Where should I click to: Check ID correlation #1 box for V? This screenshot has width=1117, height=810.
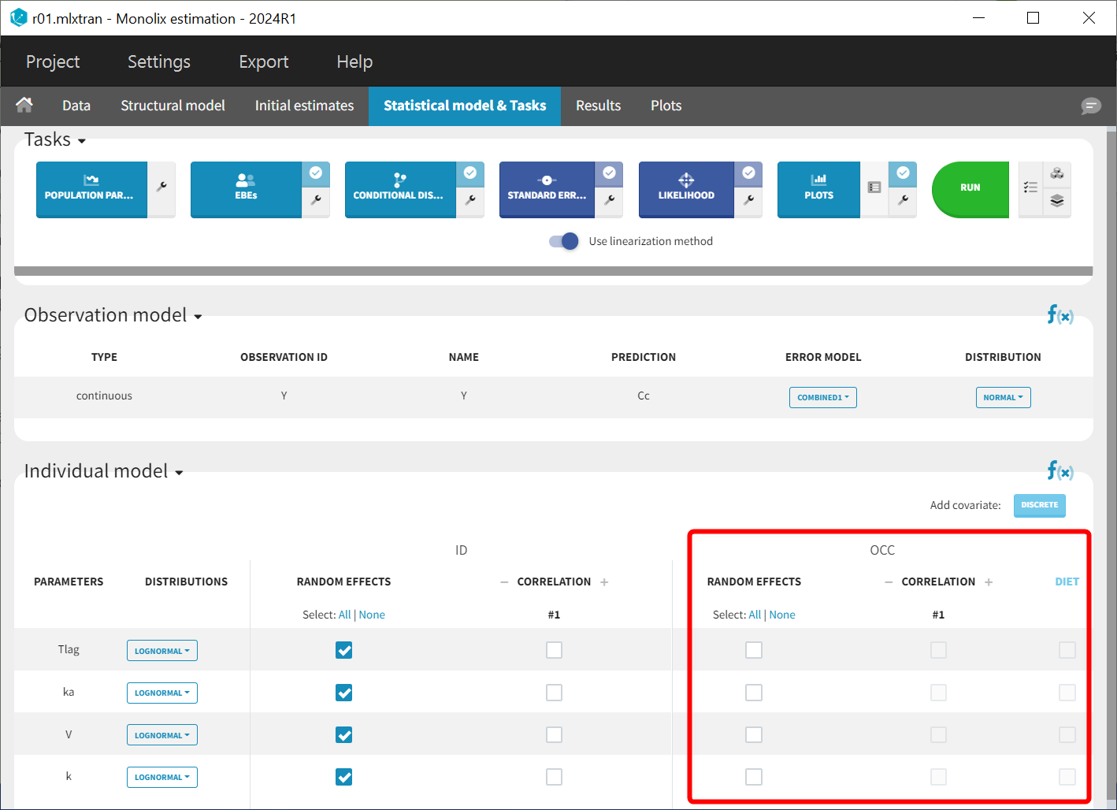point(555,734)
